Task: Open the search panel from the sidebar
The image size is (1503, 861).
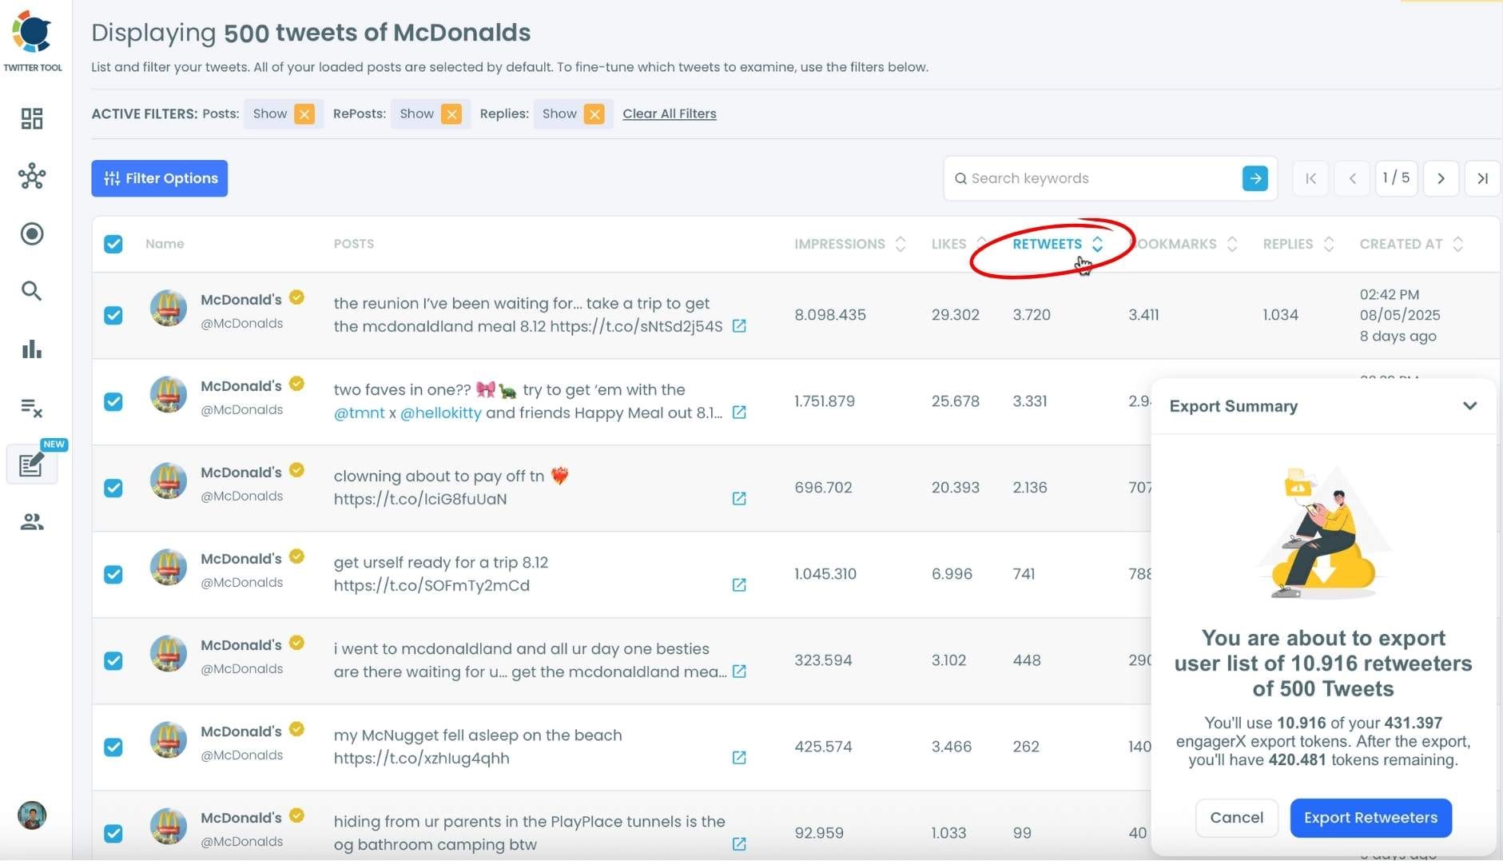Action: point(32,291)
